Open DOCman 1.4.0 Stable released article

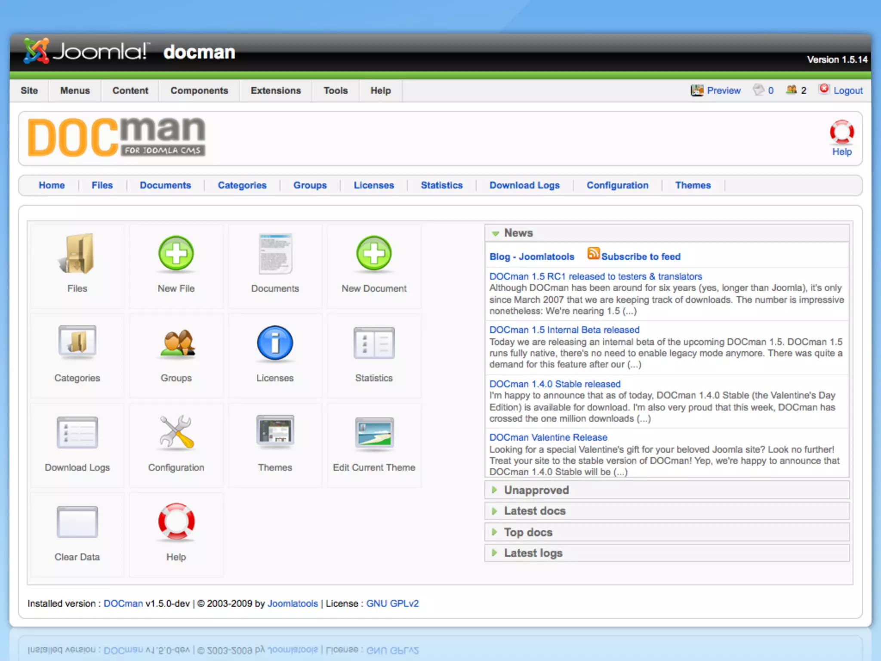click(x=555, y=384)
